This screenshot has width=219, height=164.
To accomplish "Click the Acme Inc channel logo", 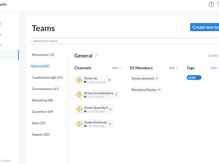I will 79,80.
